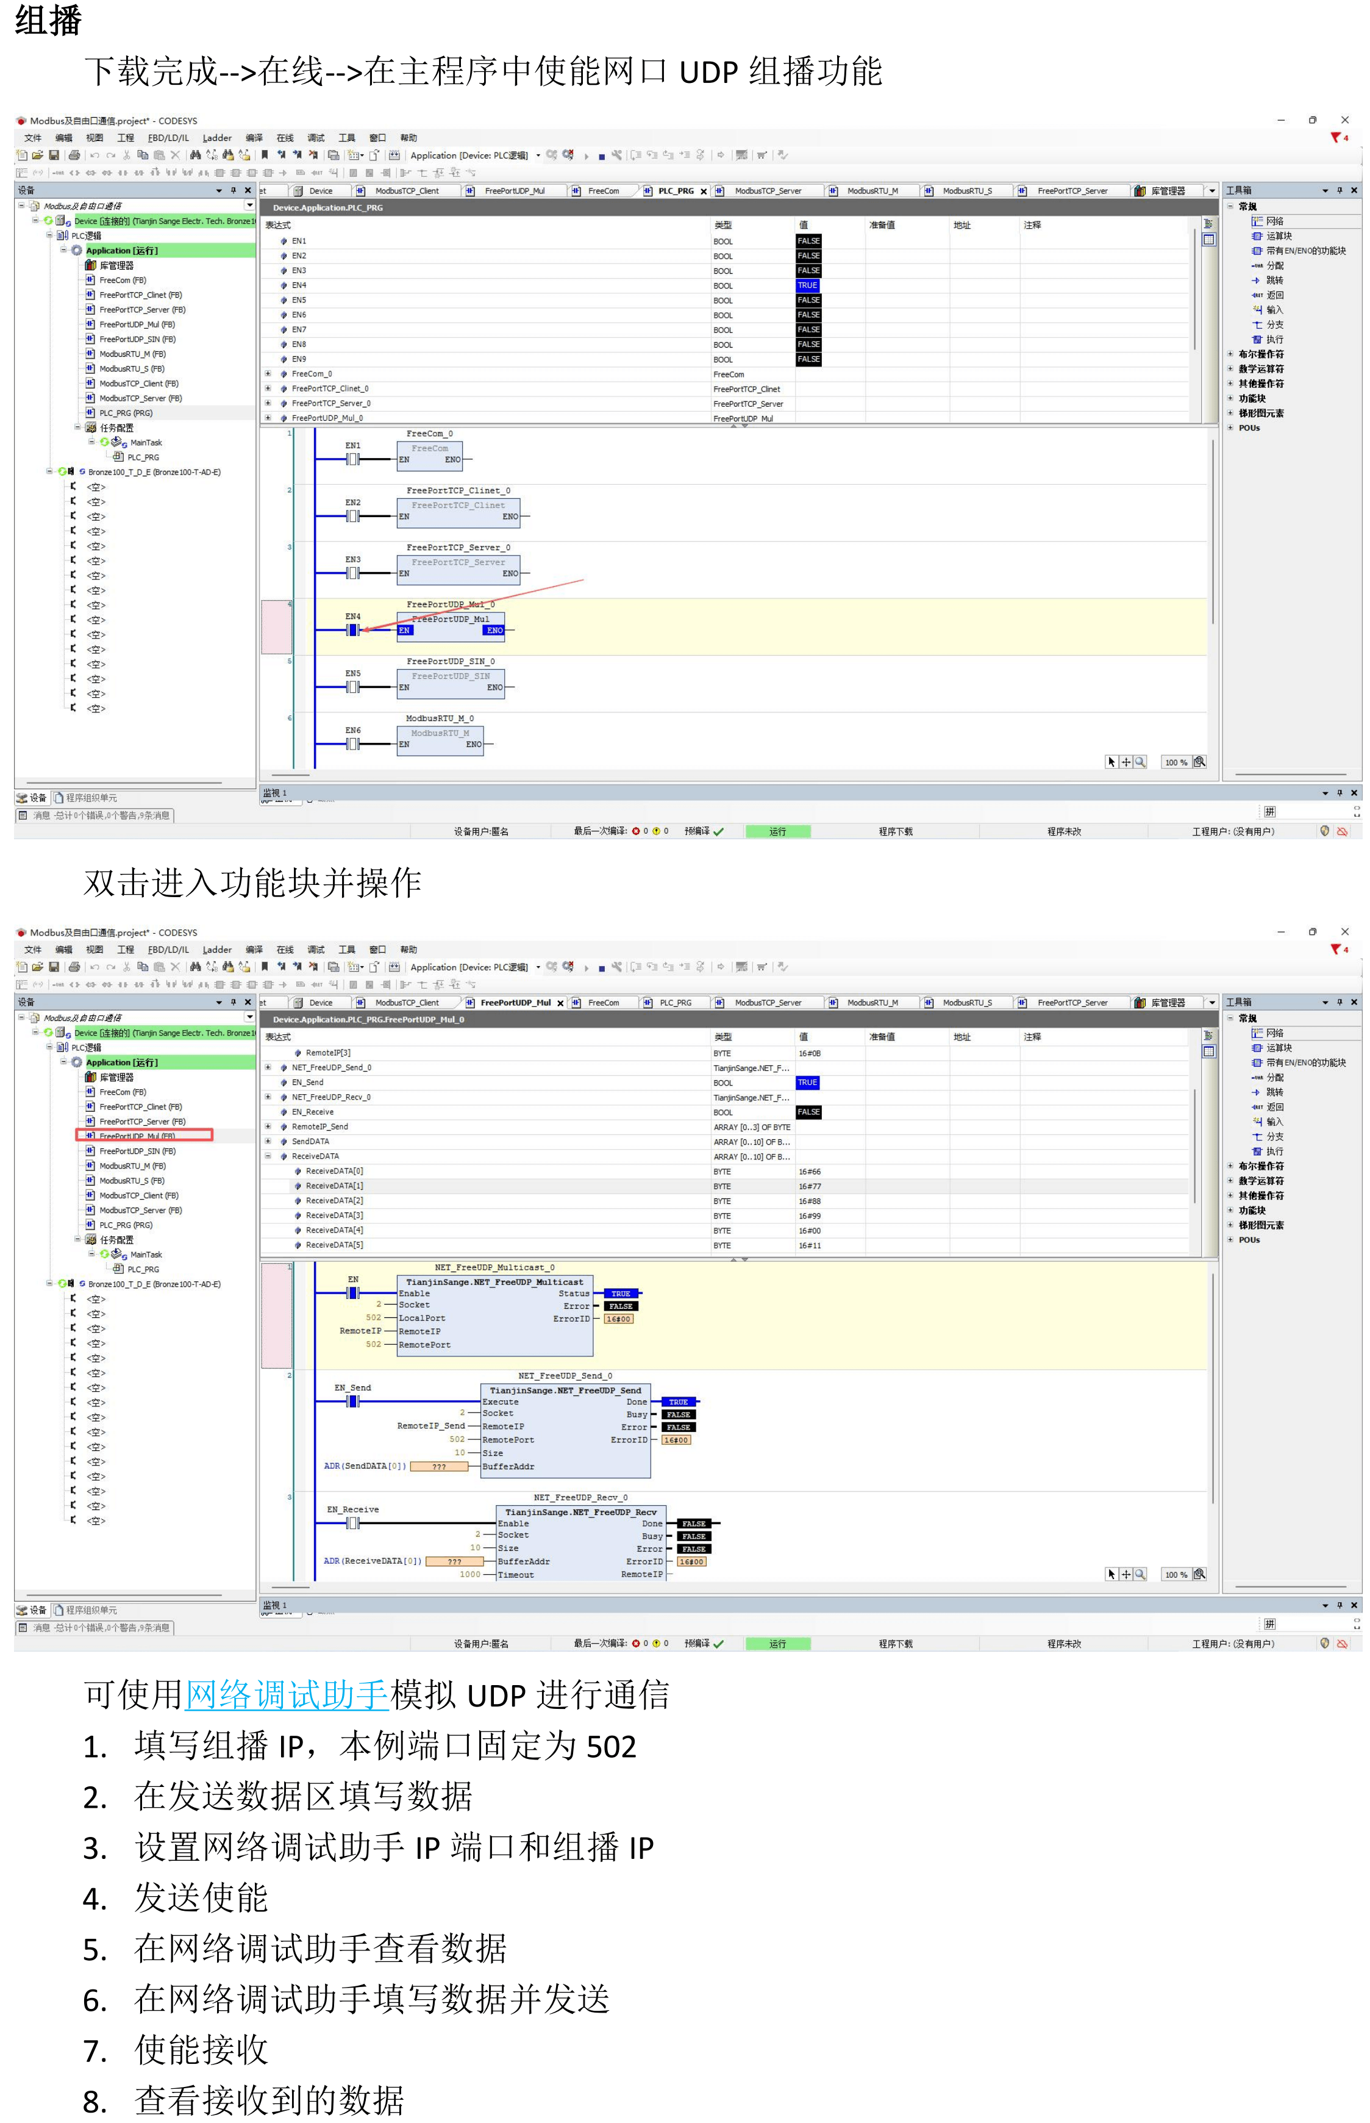This screenshot has width=1370, height=2123.
Task: Toggle the EN_Receive ladder contact
Action: 353,1523
